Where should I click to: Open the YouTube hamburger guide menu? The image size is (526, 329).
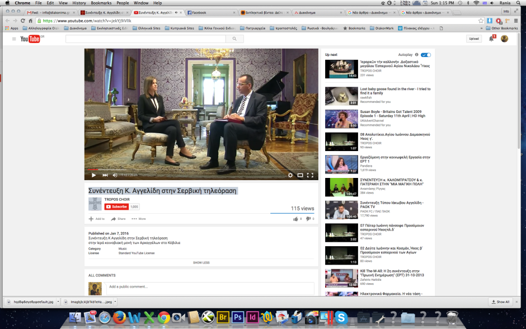point(14,39)
